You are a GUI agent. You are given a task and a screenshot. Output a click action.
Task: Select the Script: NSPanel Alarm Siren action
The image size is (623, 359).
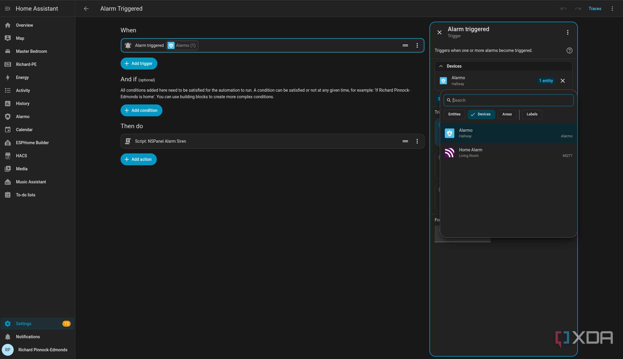pos(272,141)
